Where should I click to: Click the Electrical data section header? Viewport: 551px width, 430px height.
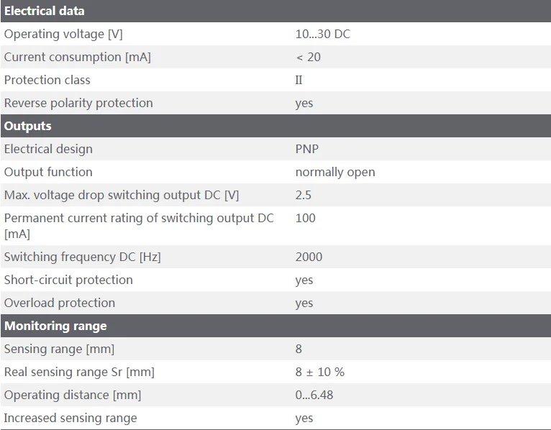(44, 11)
